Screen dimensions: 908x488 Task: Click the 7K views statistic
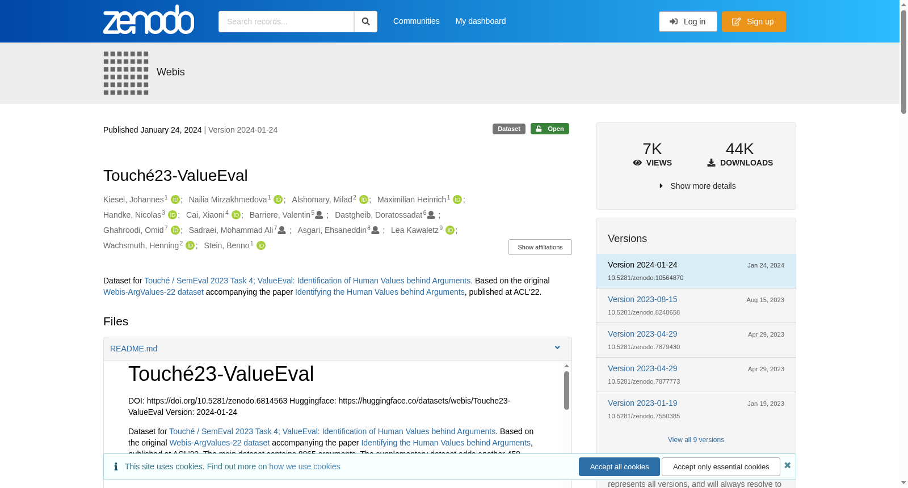pyautogui.click(x=652, y=154)
